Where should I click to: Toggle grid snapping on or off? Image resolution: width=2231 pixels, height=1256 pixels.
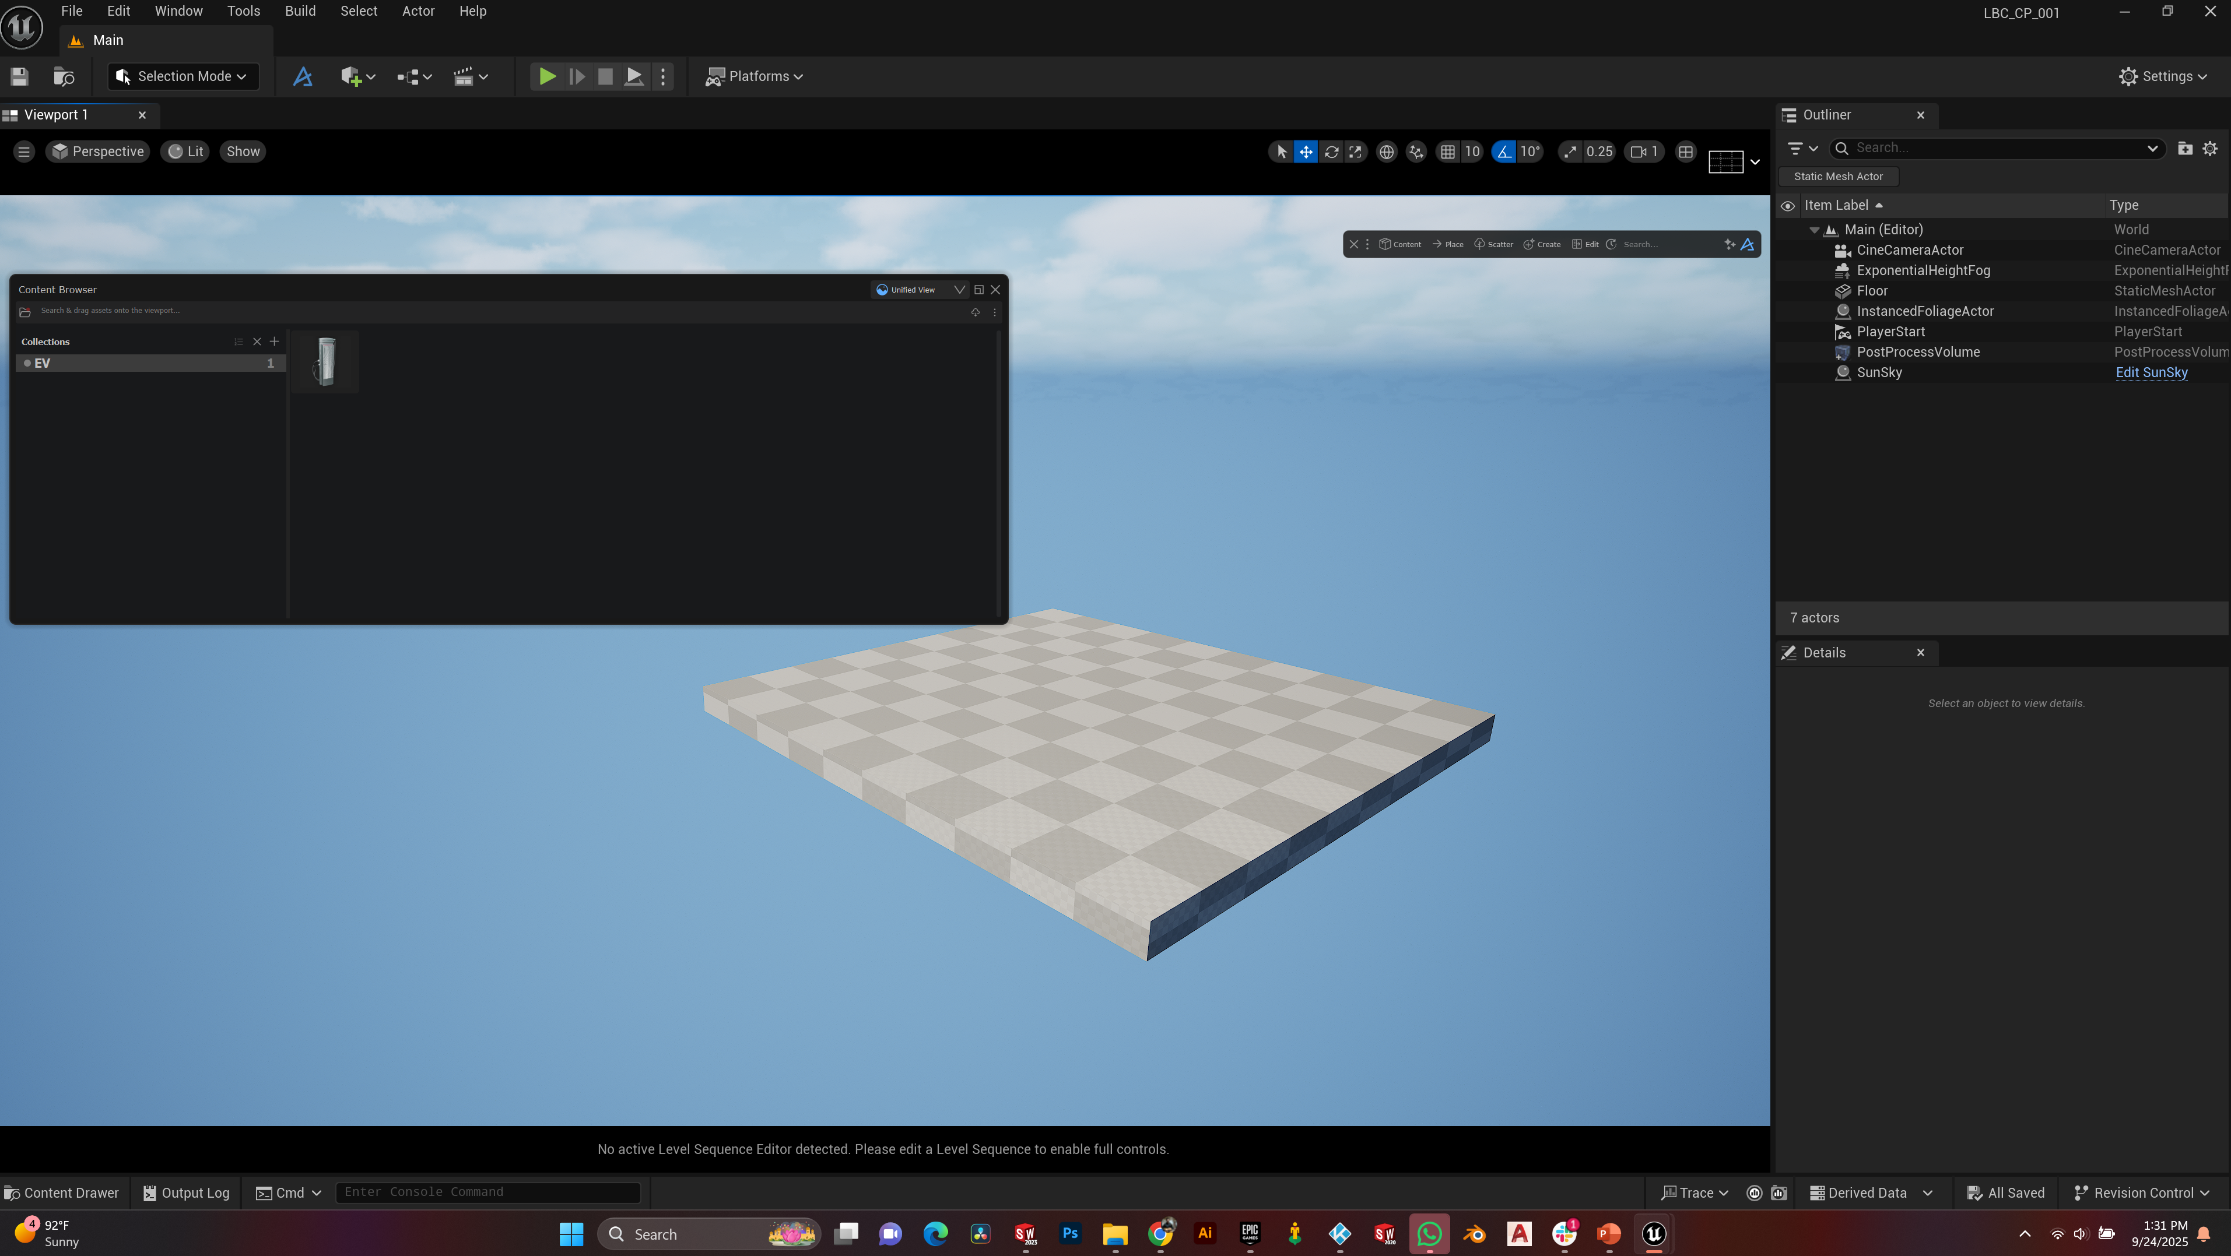click(1447, 152)
